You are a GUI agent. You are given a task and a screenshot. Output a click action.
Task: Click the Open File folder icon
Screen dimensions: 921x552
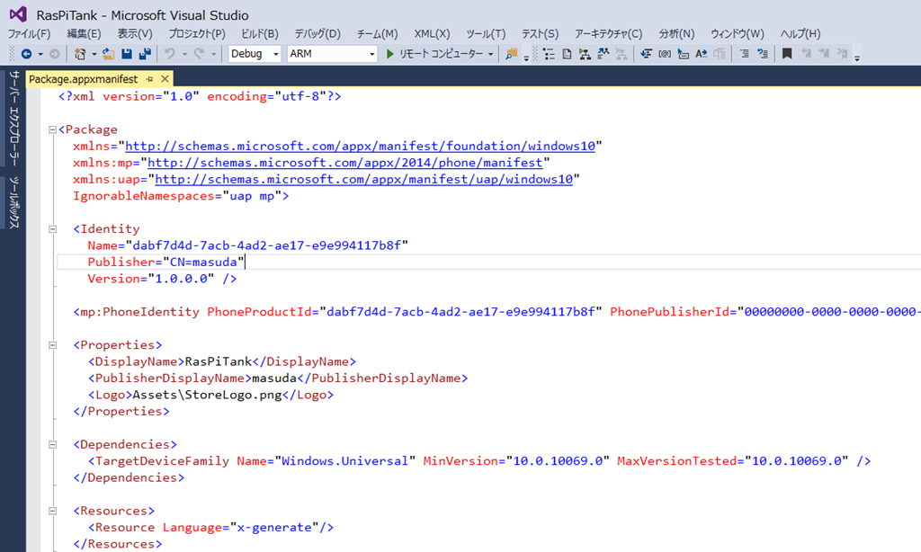[108, 54]
